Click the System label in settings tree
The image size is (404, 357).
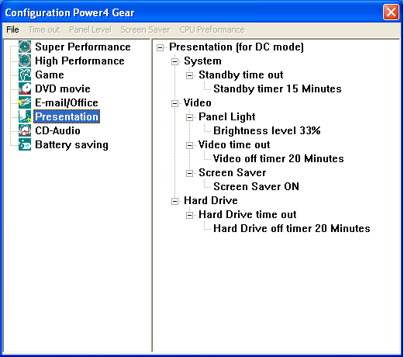(x=202, y=61)
